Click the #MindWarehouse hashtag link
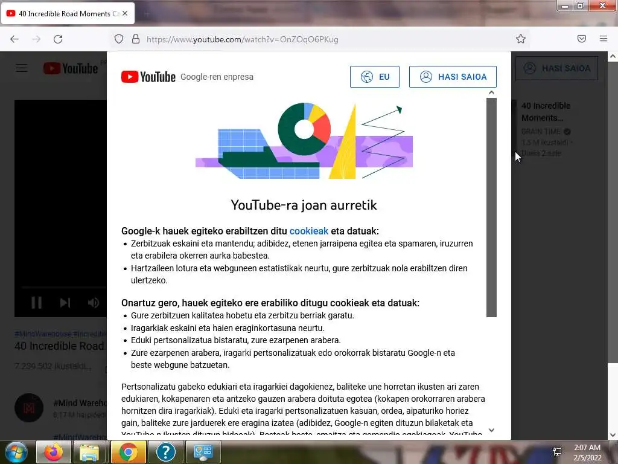This screenshot has height=464, width=618. pyautogui.click(x=43, y=333)
